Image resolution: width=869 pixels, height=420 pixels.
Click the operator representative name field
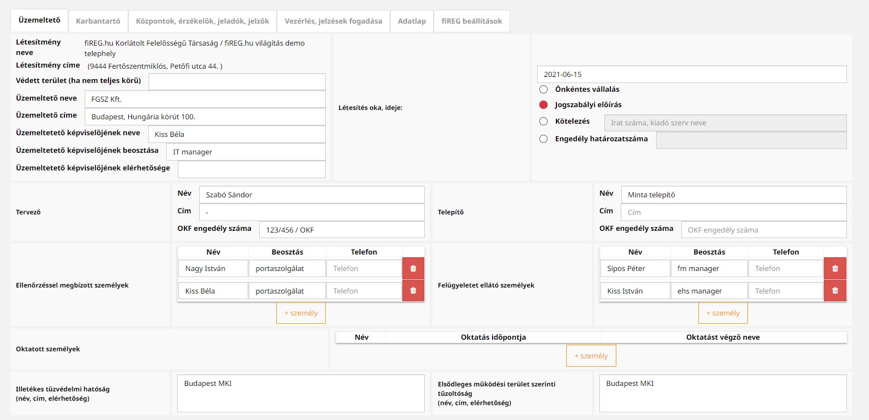coord(237,135)
